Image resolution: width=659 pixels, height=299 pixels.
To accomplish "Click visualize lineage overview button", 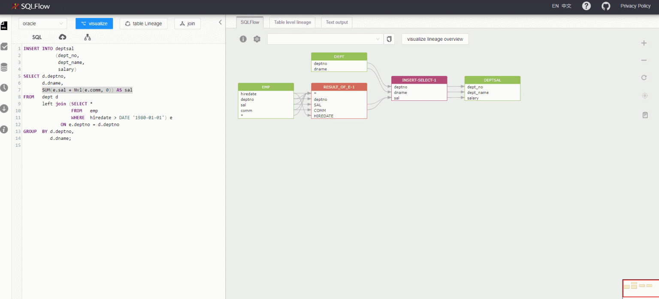I will pos(435,39).
